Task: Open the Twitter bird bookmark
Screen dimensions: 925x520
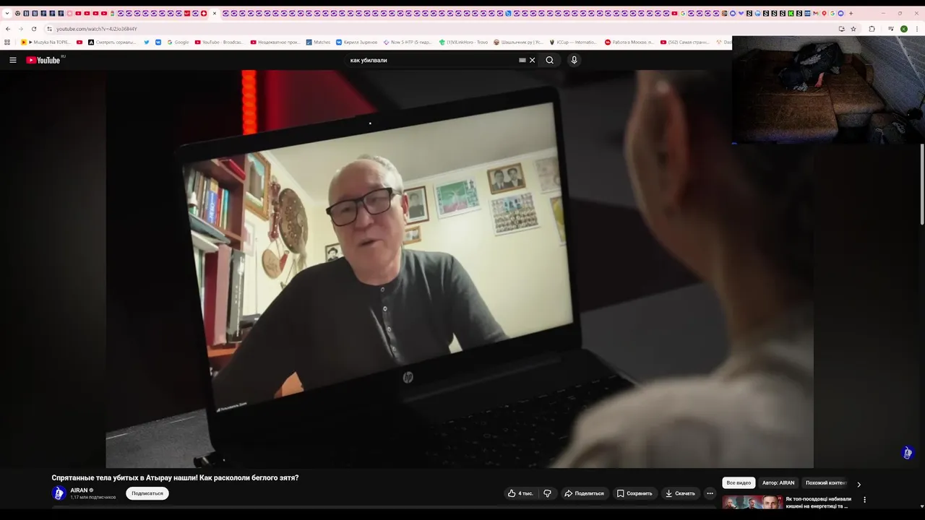Action: pyautogui.click(x=147, y=43)
